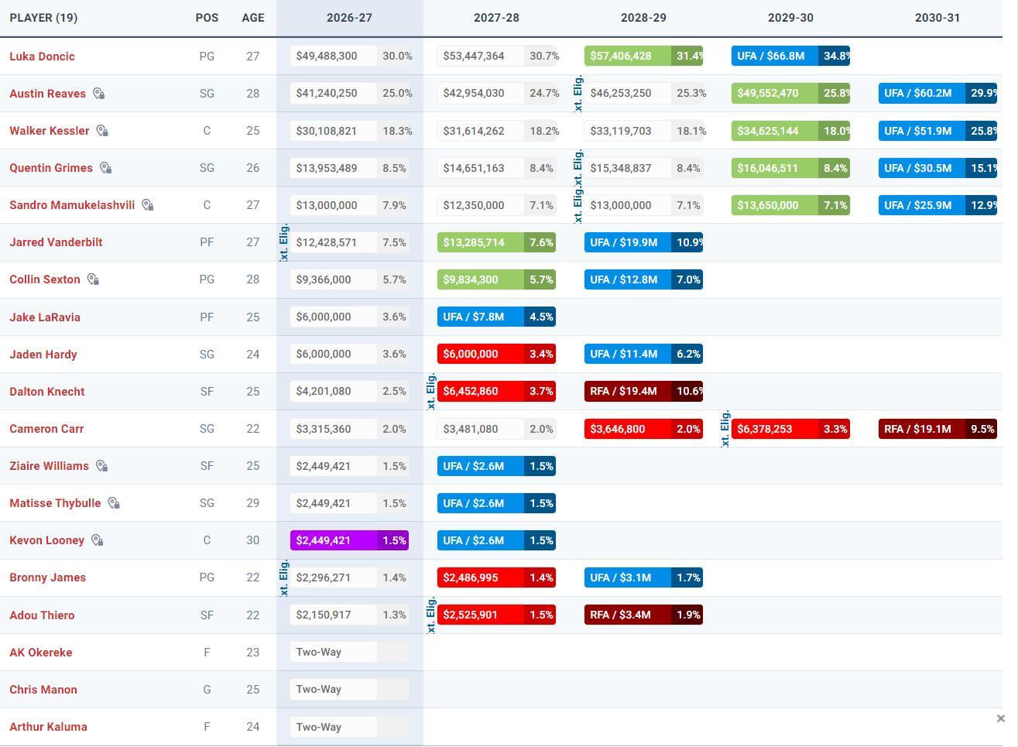Click the tag icon next to Sandro Mamukelashvili
This screenshot has width=1018, height=747.
[147, 205]
